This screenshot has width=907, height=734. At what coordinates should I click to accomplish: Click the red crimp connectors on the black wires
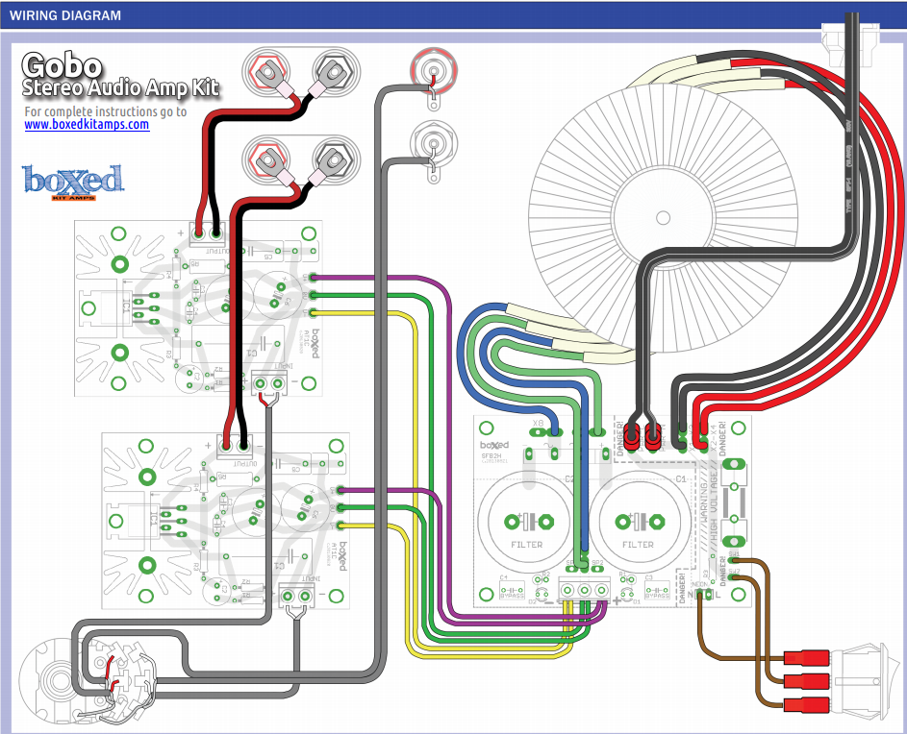(x=642, y=436)
